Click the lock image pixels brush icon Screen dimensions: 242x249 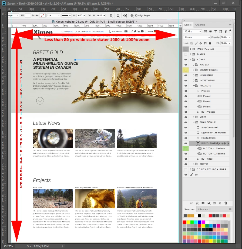pyautogui.click(x=196, y=43)
